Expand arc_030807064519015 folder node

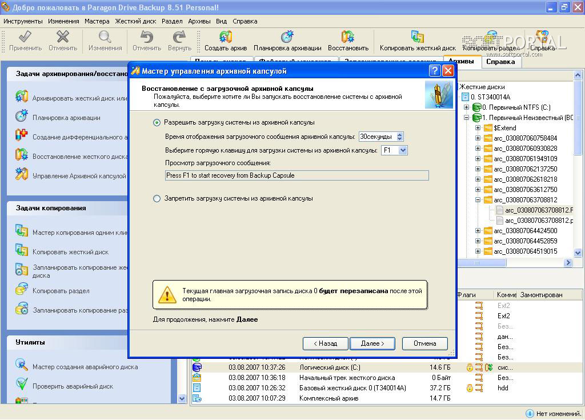(x=478, y=251)
